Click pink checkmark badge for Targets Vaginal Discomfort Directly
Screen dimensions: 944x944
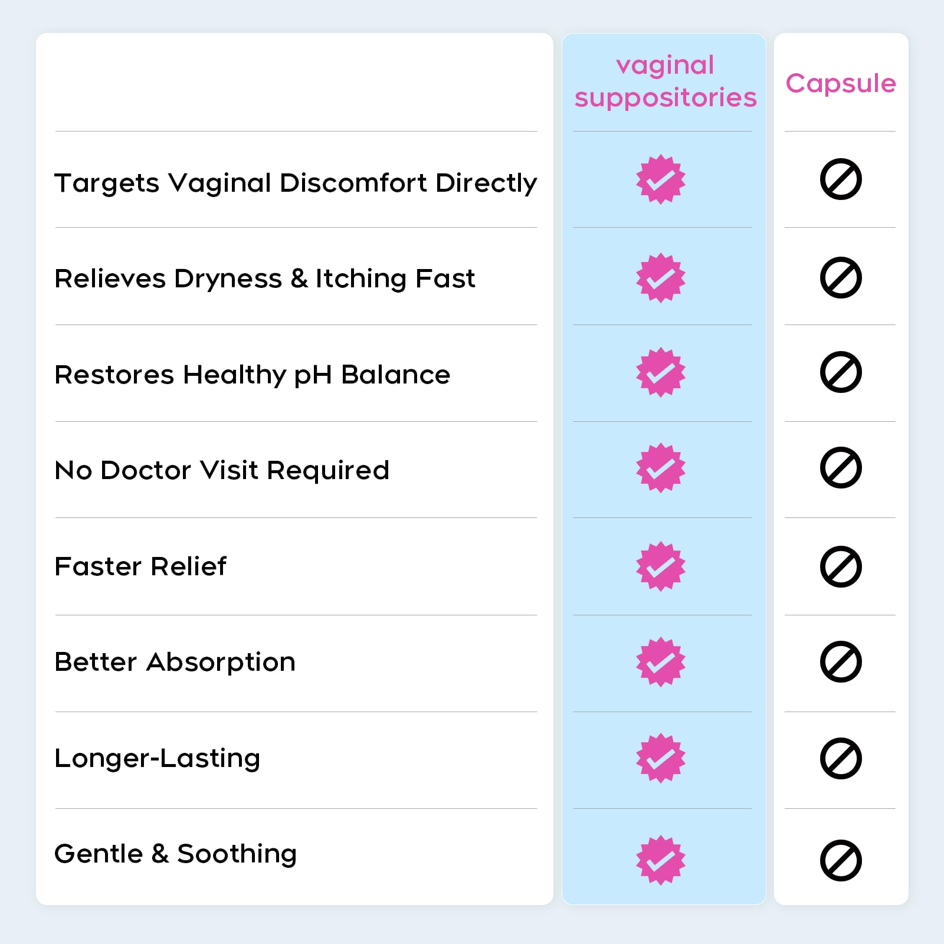click(661, 179)
